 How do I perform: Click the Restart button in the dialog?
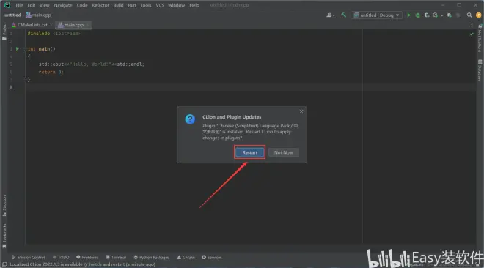(249, 152)
